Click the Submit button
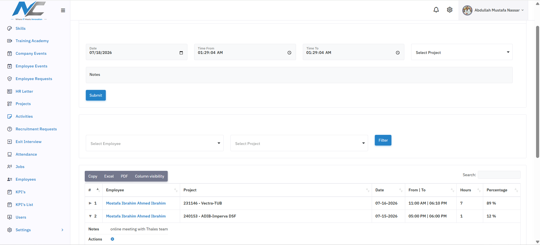 pyautogui.click(x=96, y=95)
